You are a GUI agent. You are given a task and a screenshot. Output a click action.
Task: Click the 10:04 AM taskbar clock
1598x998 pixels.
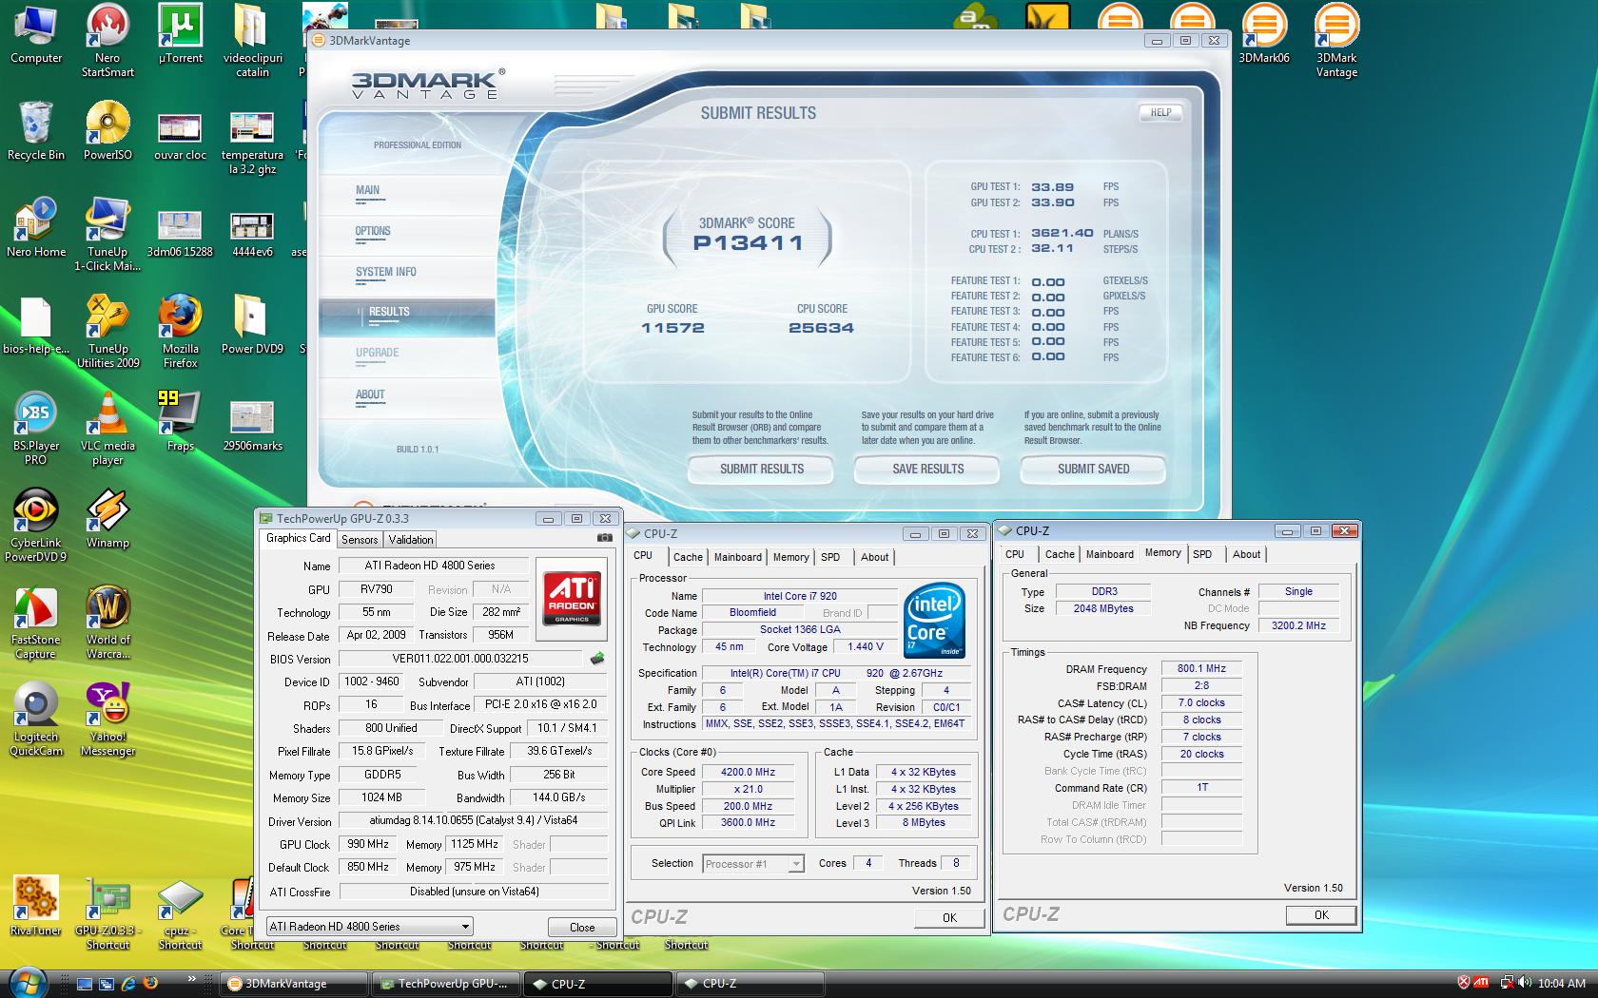pyautogui.click(x=1562, y=983)
